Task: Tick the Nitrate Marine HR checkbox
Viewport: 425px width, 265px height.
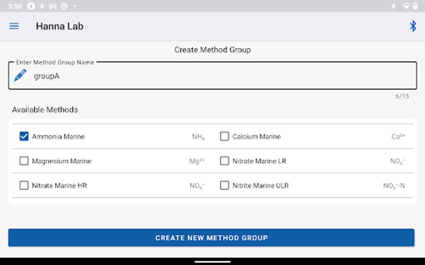Action: (24, 185)
